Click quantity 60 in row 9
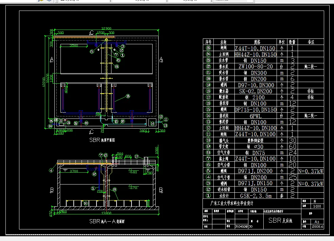Screen dimensions: 334x241 [293, 146]
